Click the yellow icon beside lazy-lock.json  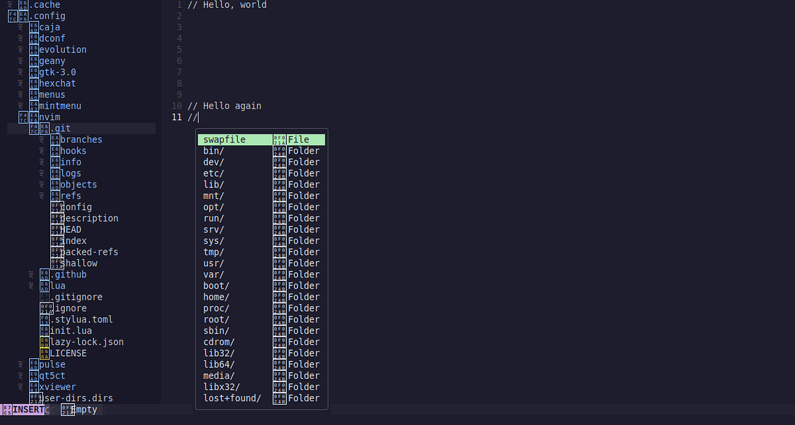pos(44,342)
